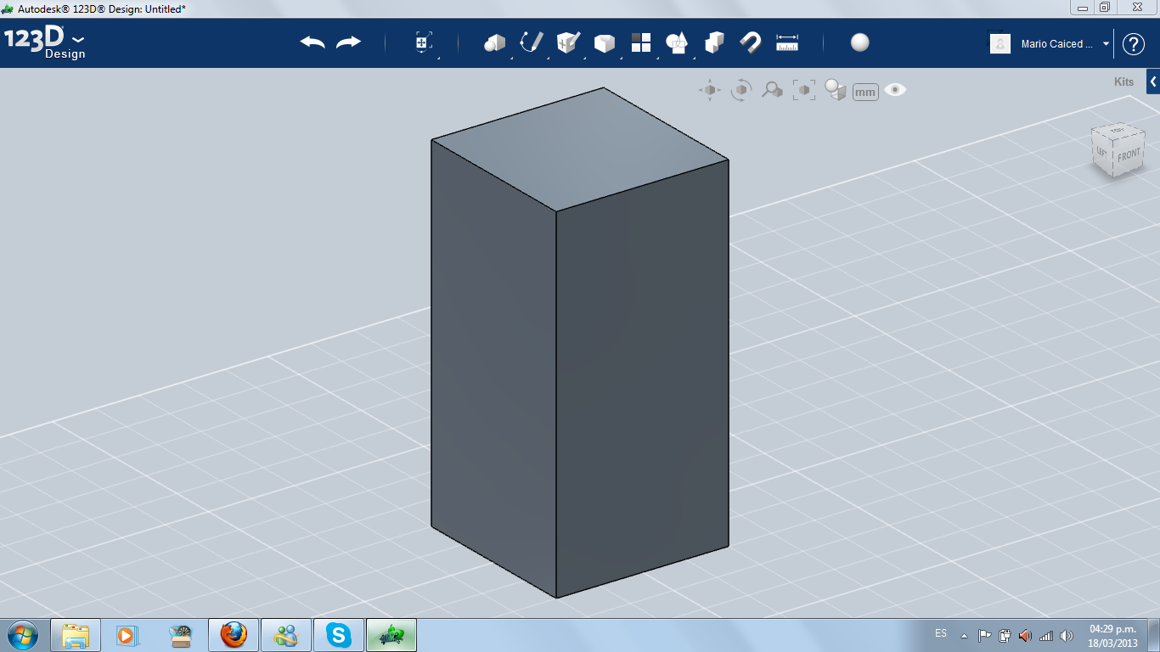Undo the last action
This screenshot has height=652, width=1160.
tap(313, 42)
